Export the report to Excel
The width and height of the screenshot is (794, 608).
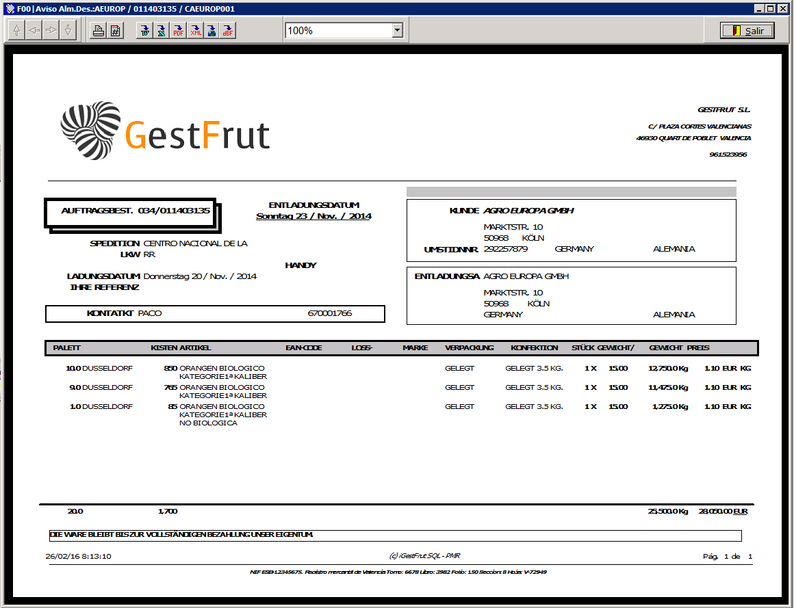[x=161, y=31]
